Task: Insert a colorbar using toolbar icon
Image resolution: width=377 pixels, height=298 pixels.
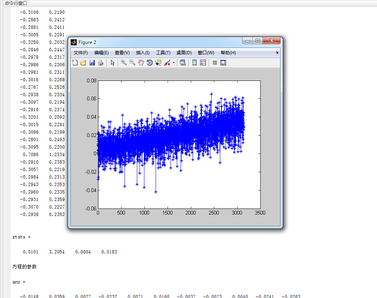Action: tap(194, 63)
